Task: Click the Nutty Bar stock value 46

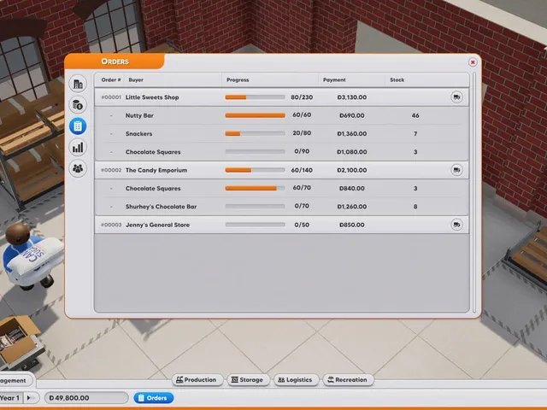Action: [415, 115]
